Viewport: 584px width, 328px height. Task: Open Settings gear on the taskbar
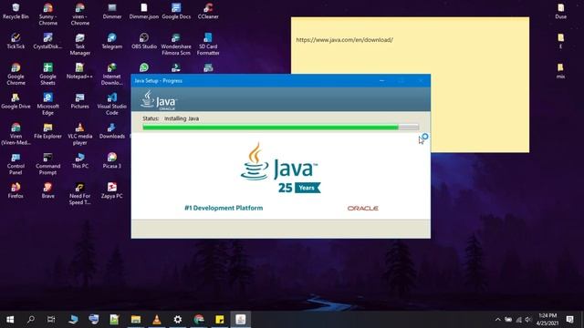178,319
